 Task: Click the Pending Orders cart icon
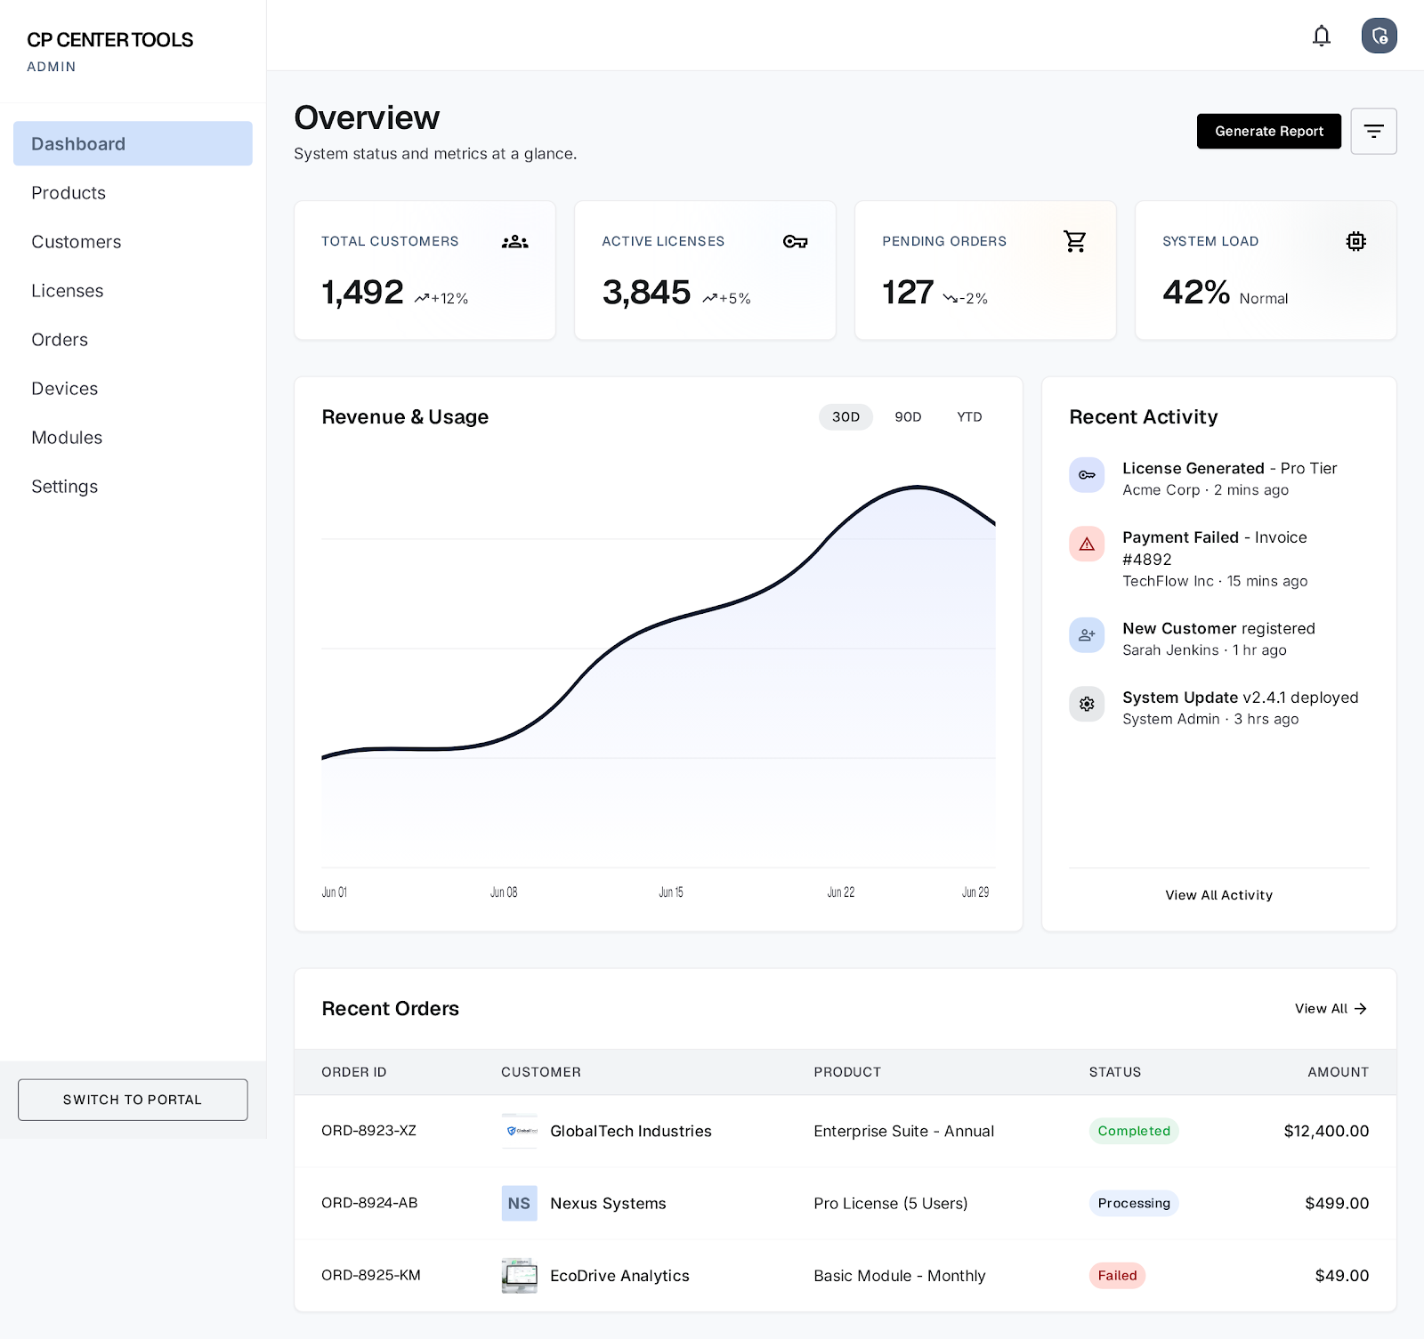[x=1075, y=241]
